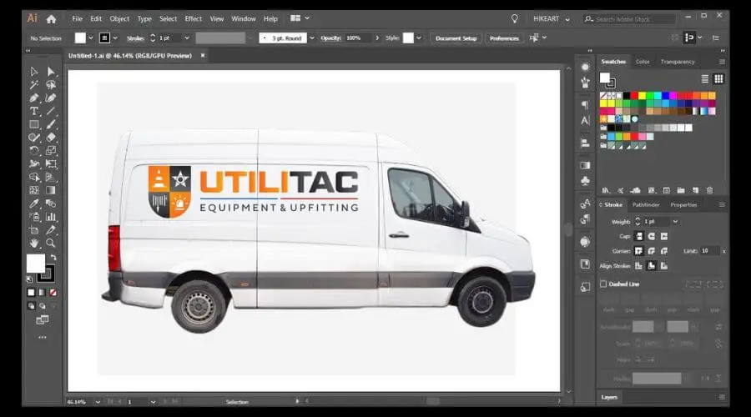Viewport: 751px width, 417px height.
Task: Open artboard number dropdown
Action: click(154, 402)
